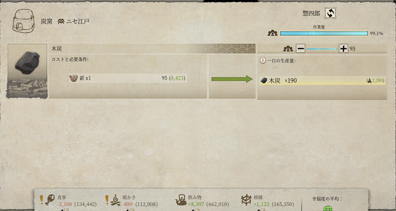Click the 修繕 repair frame icon

coord(246,200)
